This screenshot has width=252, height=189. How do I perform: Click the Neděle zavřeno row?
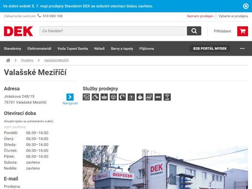(22, 168)
